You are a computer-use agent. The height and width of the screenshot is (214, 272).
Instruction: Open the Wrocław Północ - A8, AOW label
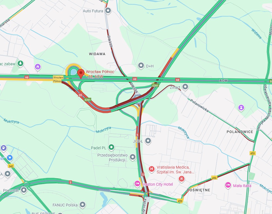pyautogui.click(x=100, y=74)
